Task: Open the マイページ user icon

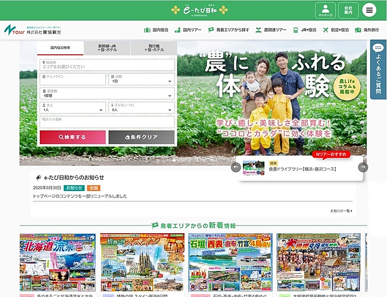Action: tap(325, 10)
